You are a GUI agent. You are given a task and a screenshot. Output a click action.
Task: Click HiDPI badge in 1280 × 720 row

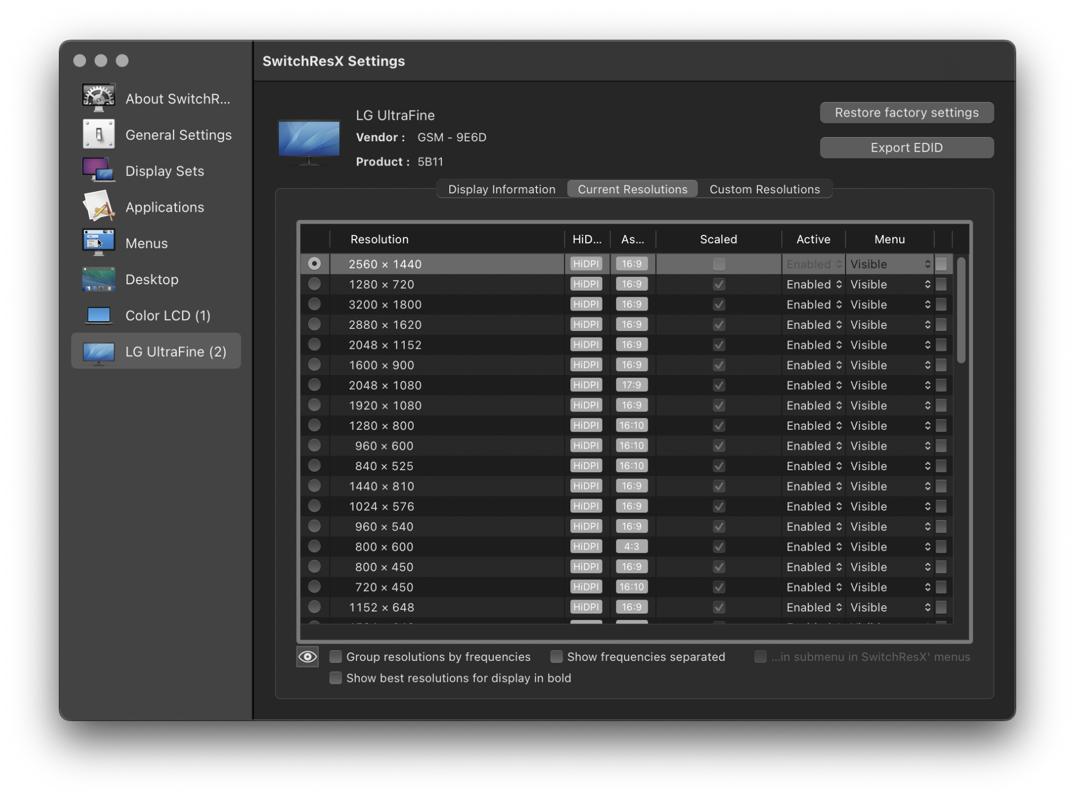(x=586, y=284)
